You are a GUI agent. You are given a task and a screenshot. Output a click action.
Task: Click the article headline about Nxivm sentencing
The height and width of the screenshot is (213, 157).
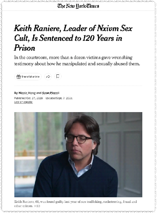pyautogui.click(x=73, y=38)
